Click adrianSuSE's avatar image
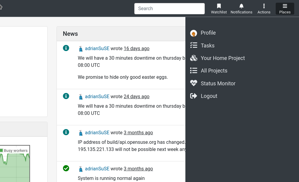This screenshot has width=299, height=182. point(80,48)
